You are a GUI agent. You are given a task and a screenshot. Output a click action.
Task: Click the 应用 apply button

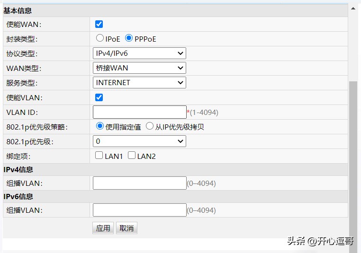pos(103,228)
